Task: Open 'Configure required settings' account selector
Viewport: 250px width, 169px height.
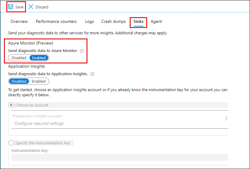Action: pyautogui.click(x=39, y=123)
